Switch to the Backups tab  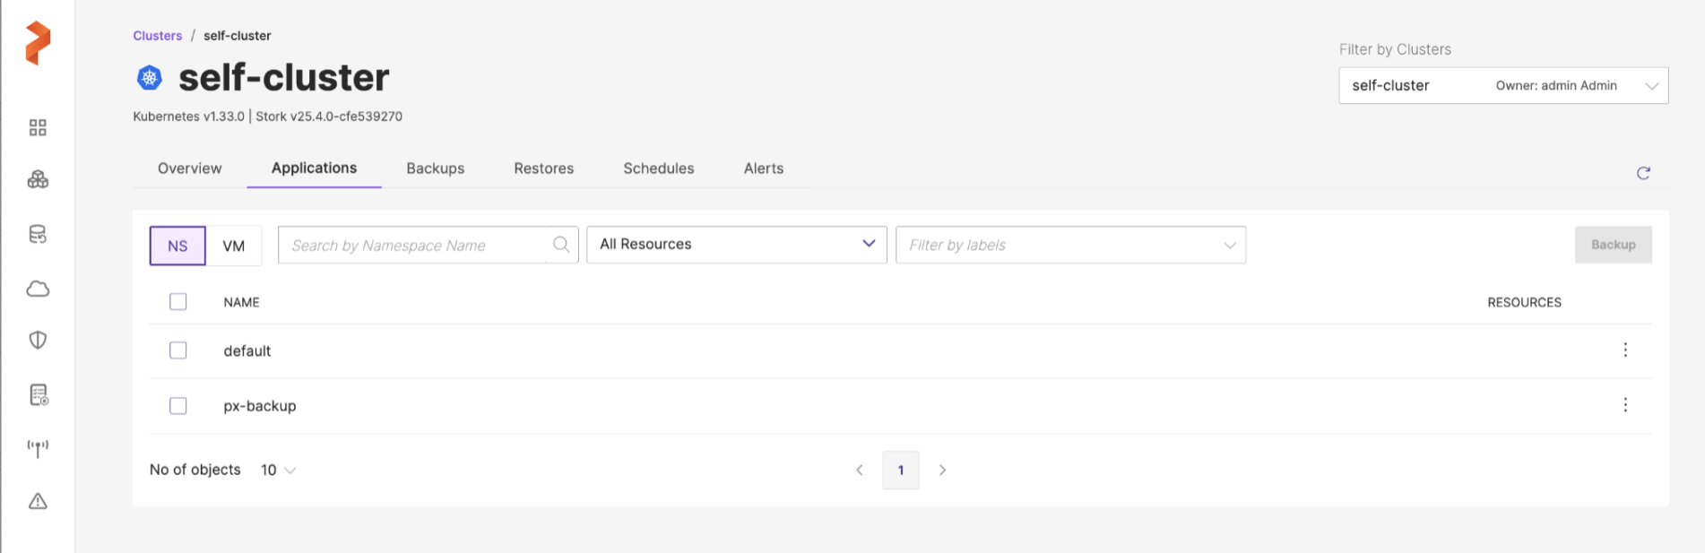(435, 168)
